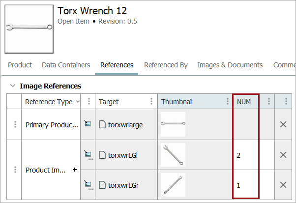Open the torxwrLGl target link
The height and width of the screenshot is (203, 296).
[x=122, y=155]
